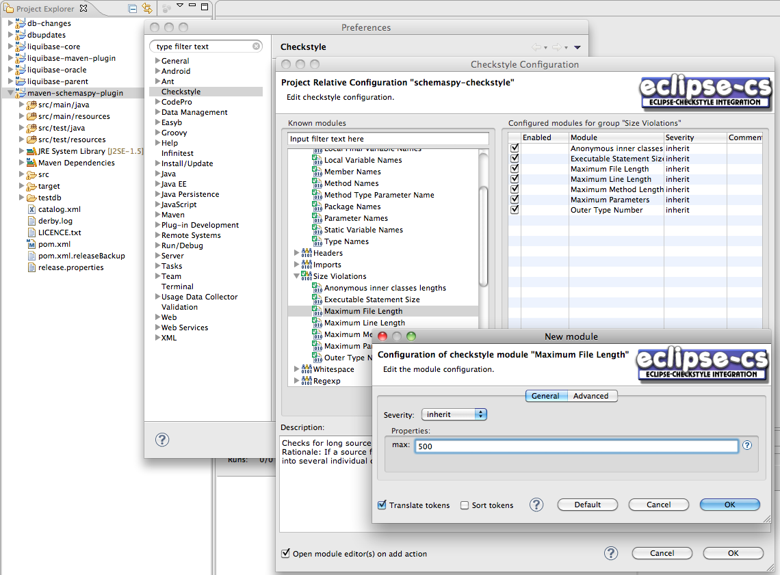Uncheck Enabled for Anonymous inner classes row
The height and width of the screenshot is (575, 780).
515,148
